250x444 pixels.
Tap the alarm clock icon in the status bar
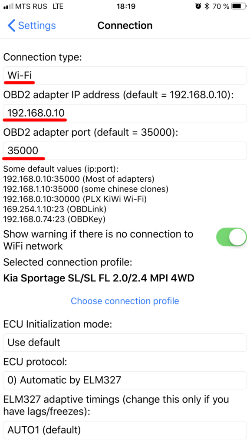tap(198, 6)
